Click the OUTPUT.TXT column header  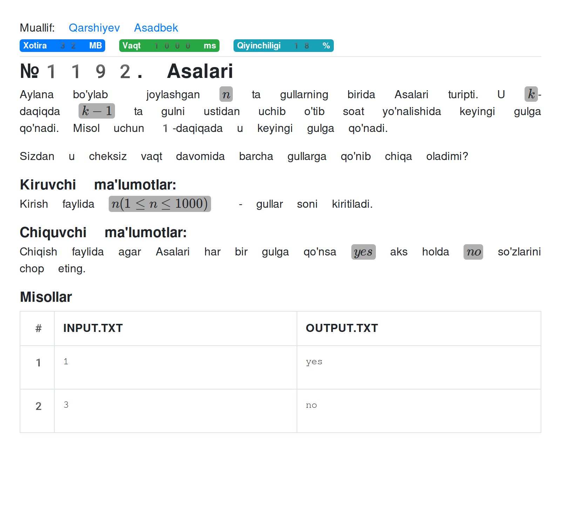click(x=342, y=328)
